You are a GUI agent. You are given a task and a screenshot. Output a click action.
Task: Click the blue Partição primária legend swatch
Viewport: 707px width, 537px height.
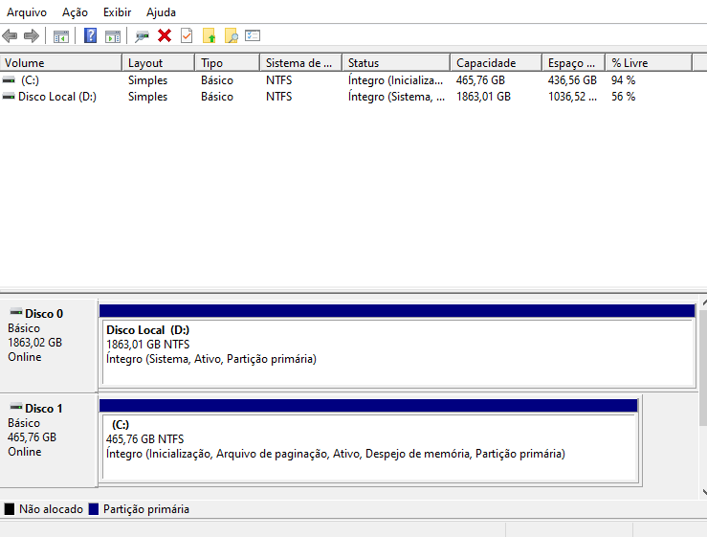tap(94, 509)
